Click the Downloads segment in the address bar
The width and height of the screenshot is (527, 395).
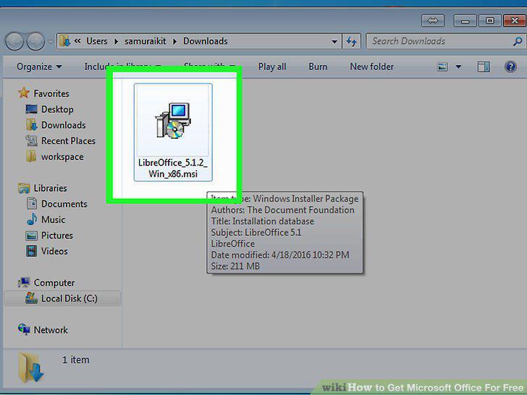206,41
